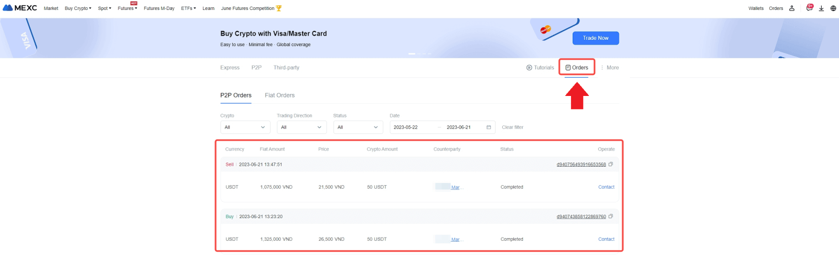Copy the Sell order ID
Viewport: 839px width, 258px height.
click(610, 164)
